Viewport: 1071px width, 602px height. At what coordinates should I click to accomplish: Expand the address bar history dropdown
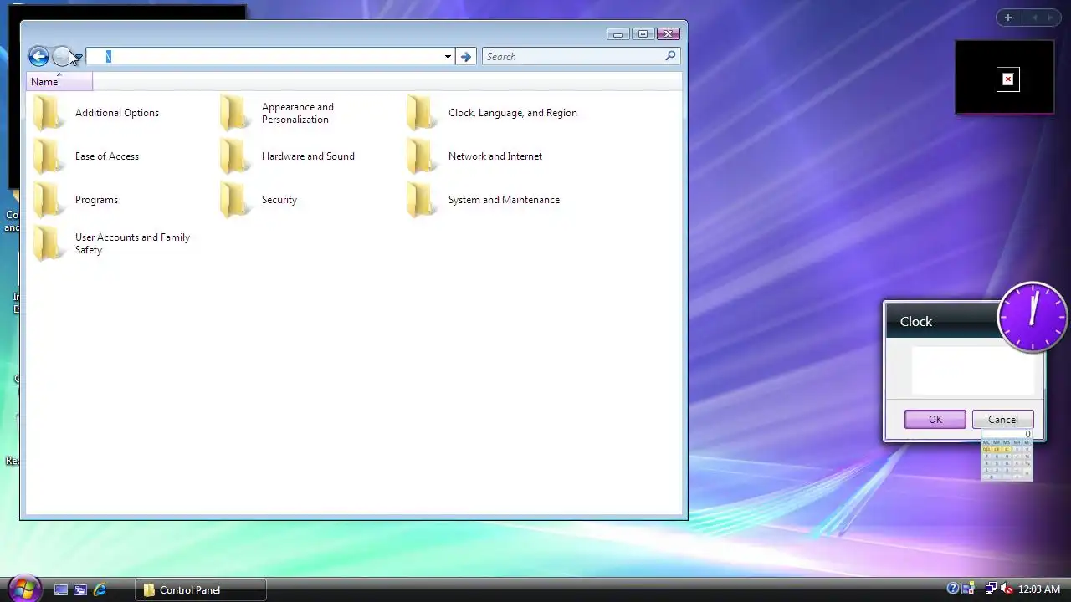pyautogui.click(x=448, y=57)
